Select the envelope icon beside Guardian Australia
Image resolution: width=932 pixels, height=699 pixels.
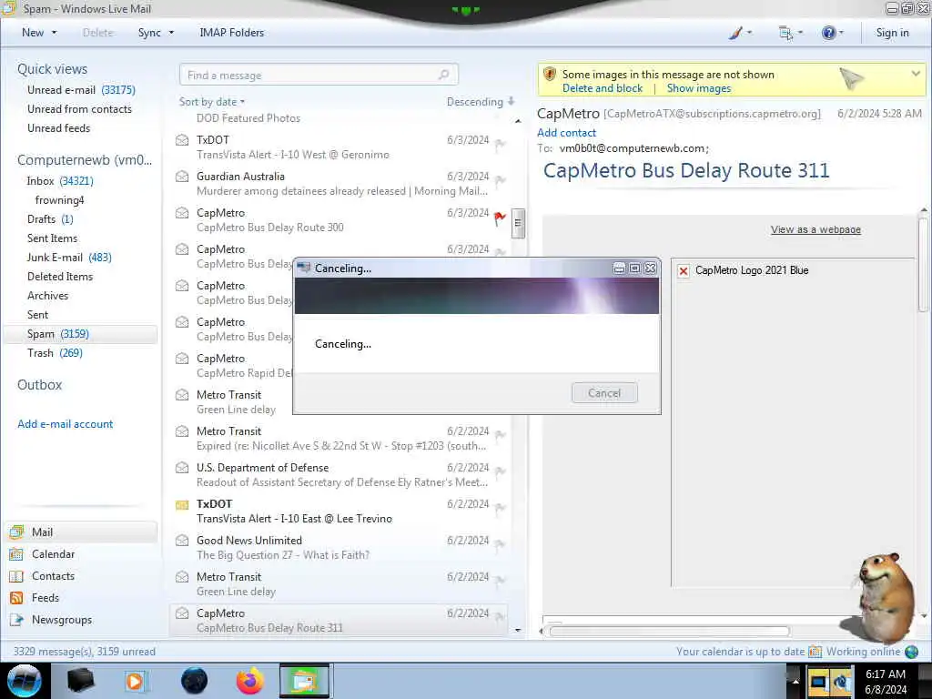[182, 177]
